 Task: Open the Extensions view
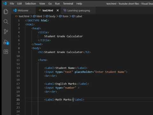click(x=6, y=52)
